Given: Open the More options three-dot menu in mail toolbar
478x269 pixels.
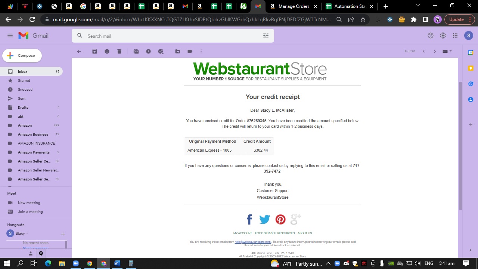Looking at the screenshot, I should 201,52.
